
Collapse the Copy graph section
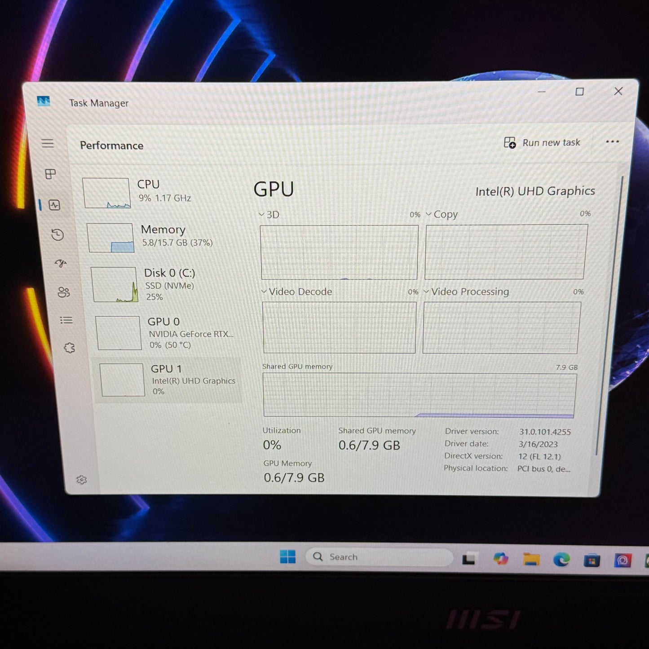[x=428, y=215]
